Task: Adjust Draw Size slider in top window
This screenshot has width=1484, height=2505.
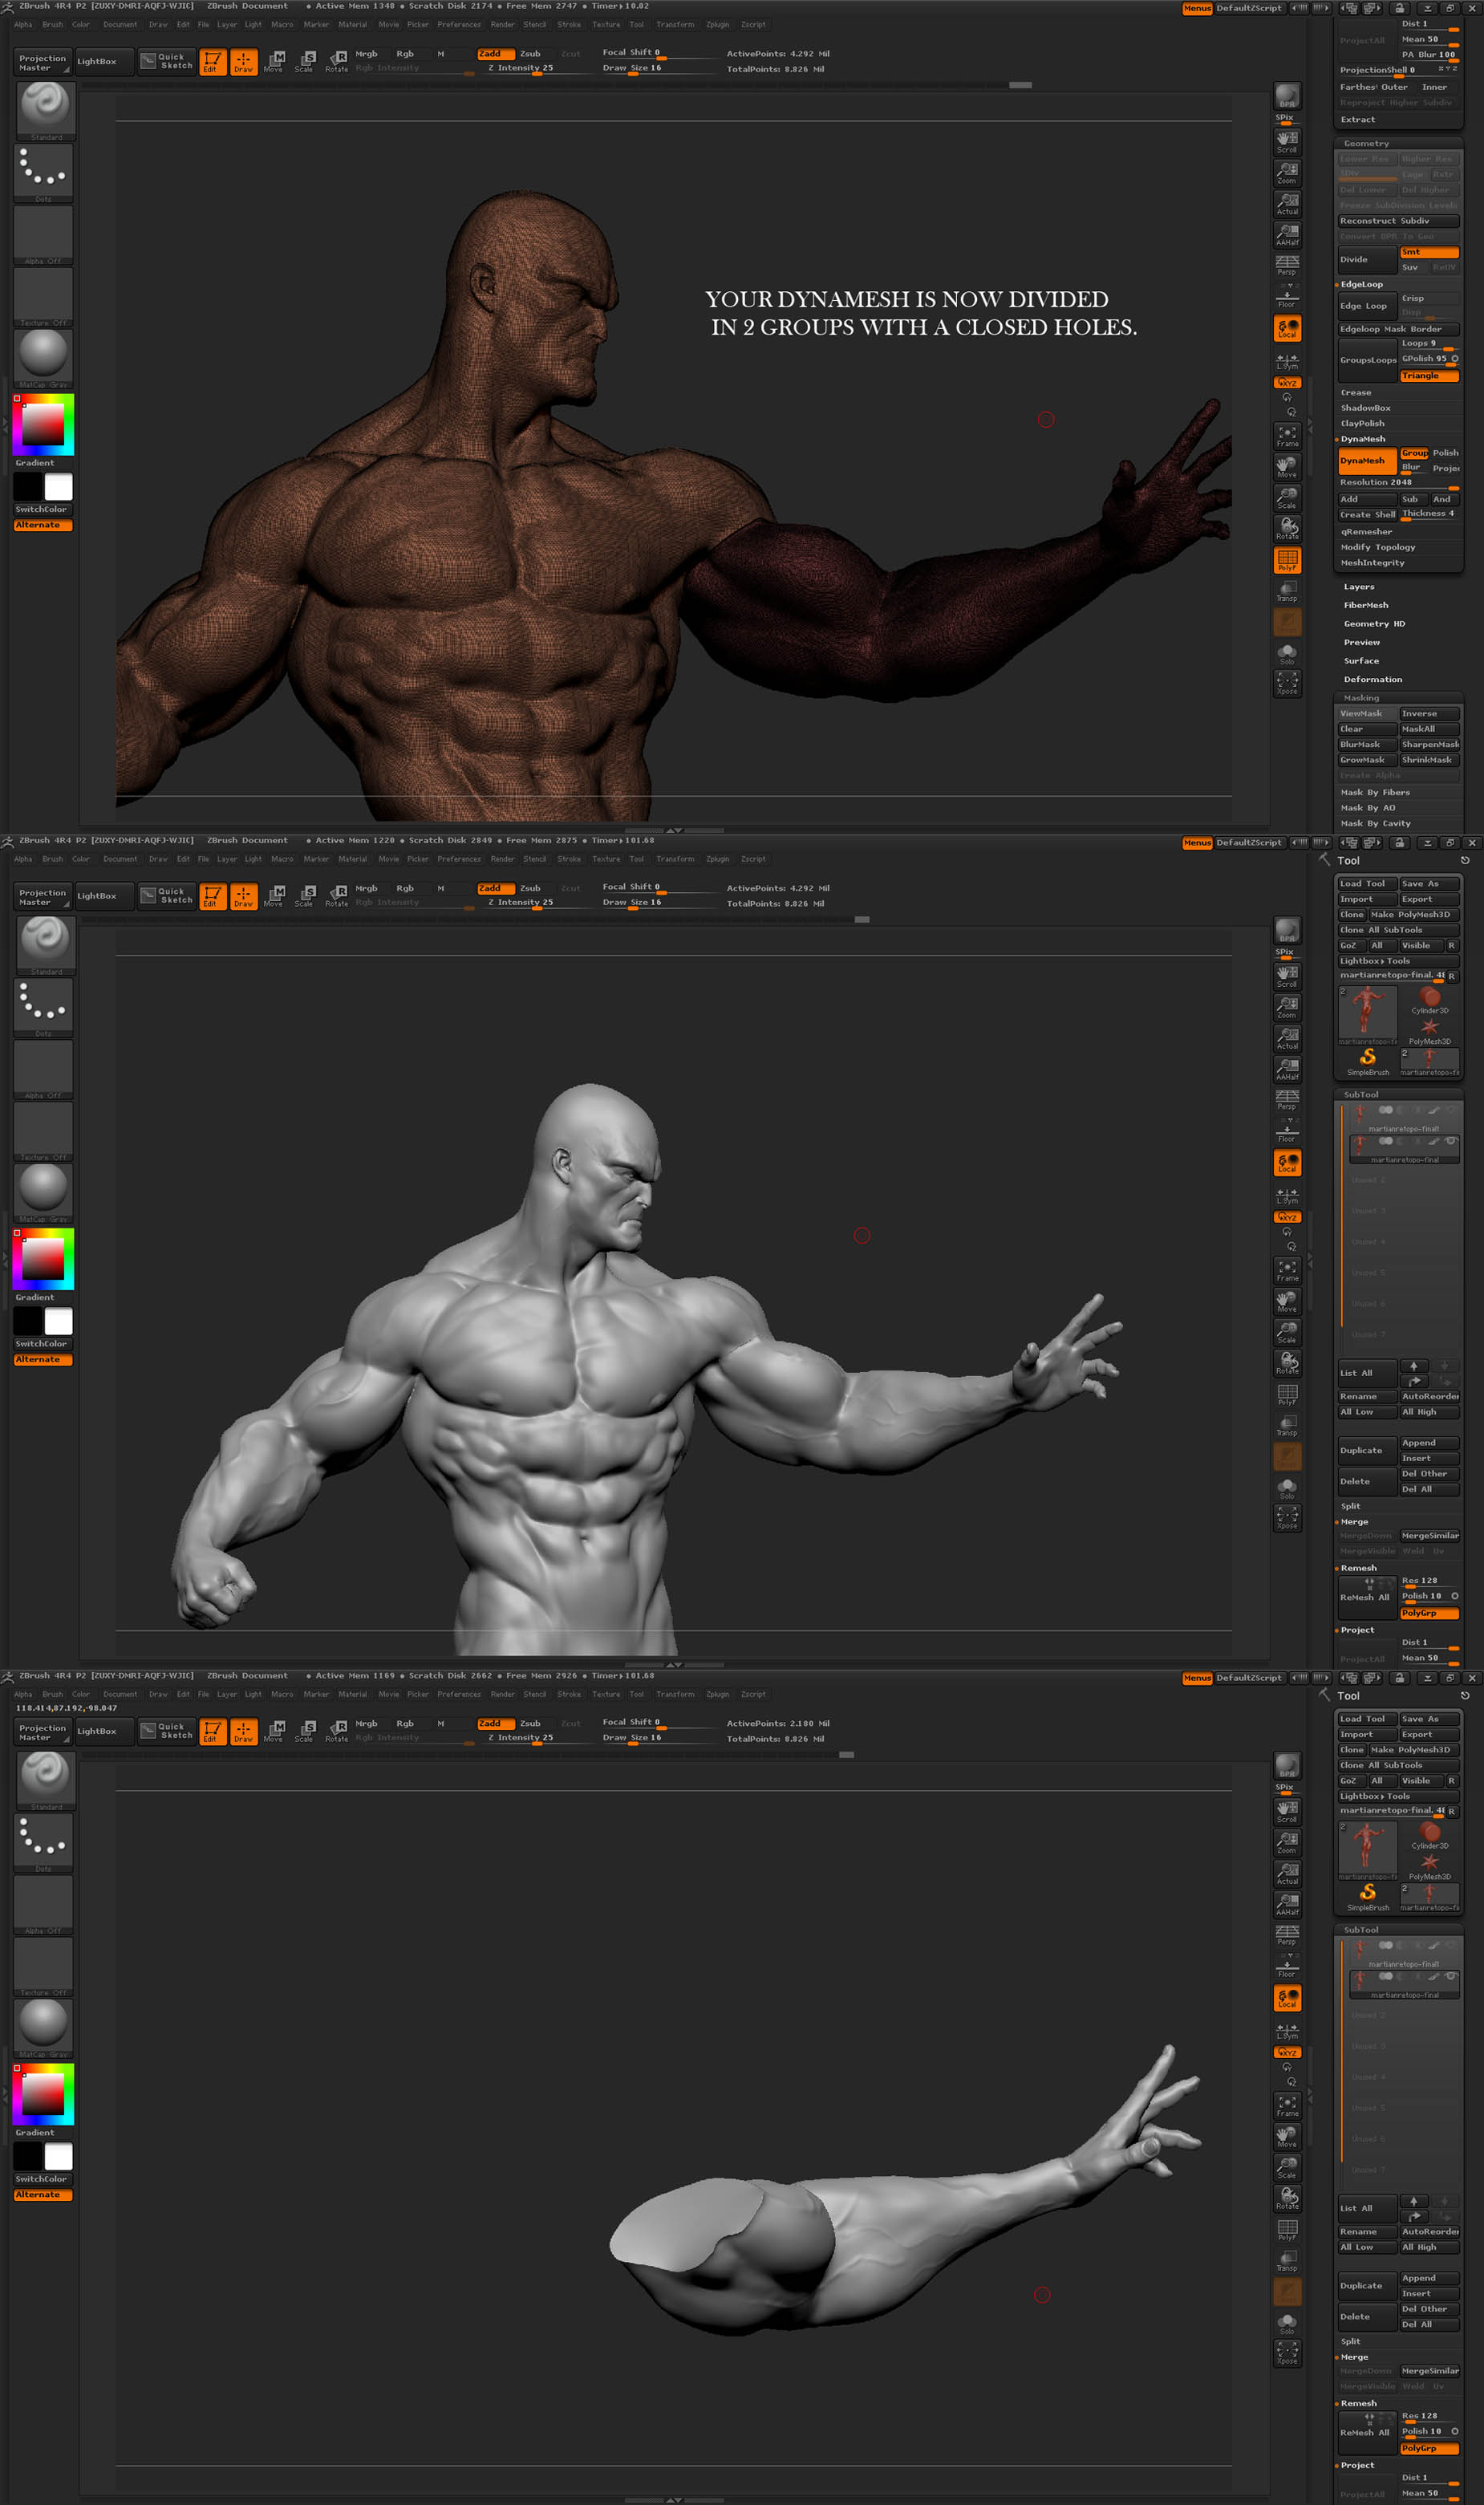Action: pos(660,69)
